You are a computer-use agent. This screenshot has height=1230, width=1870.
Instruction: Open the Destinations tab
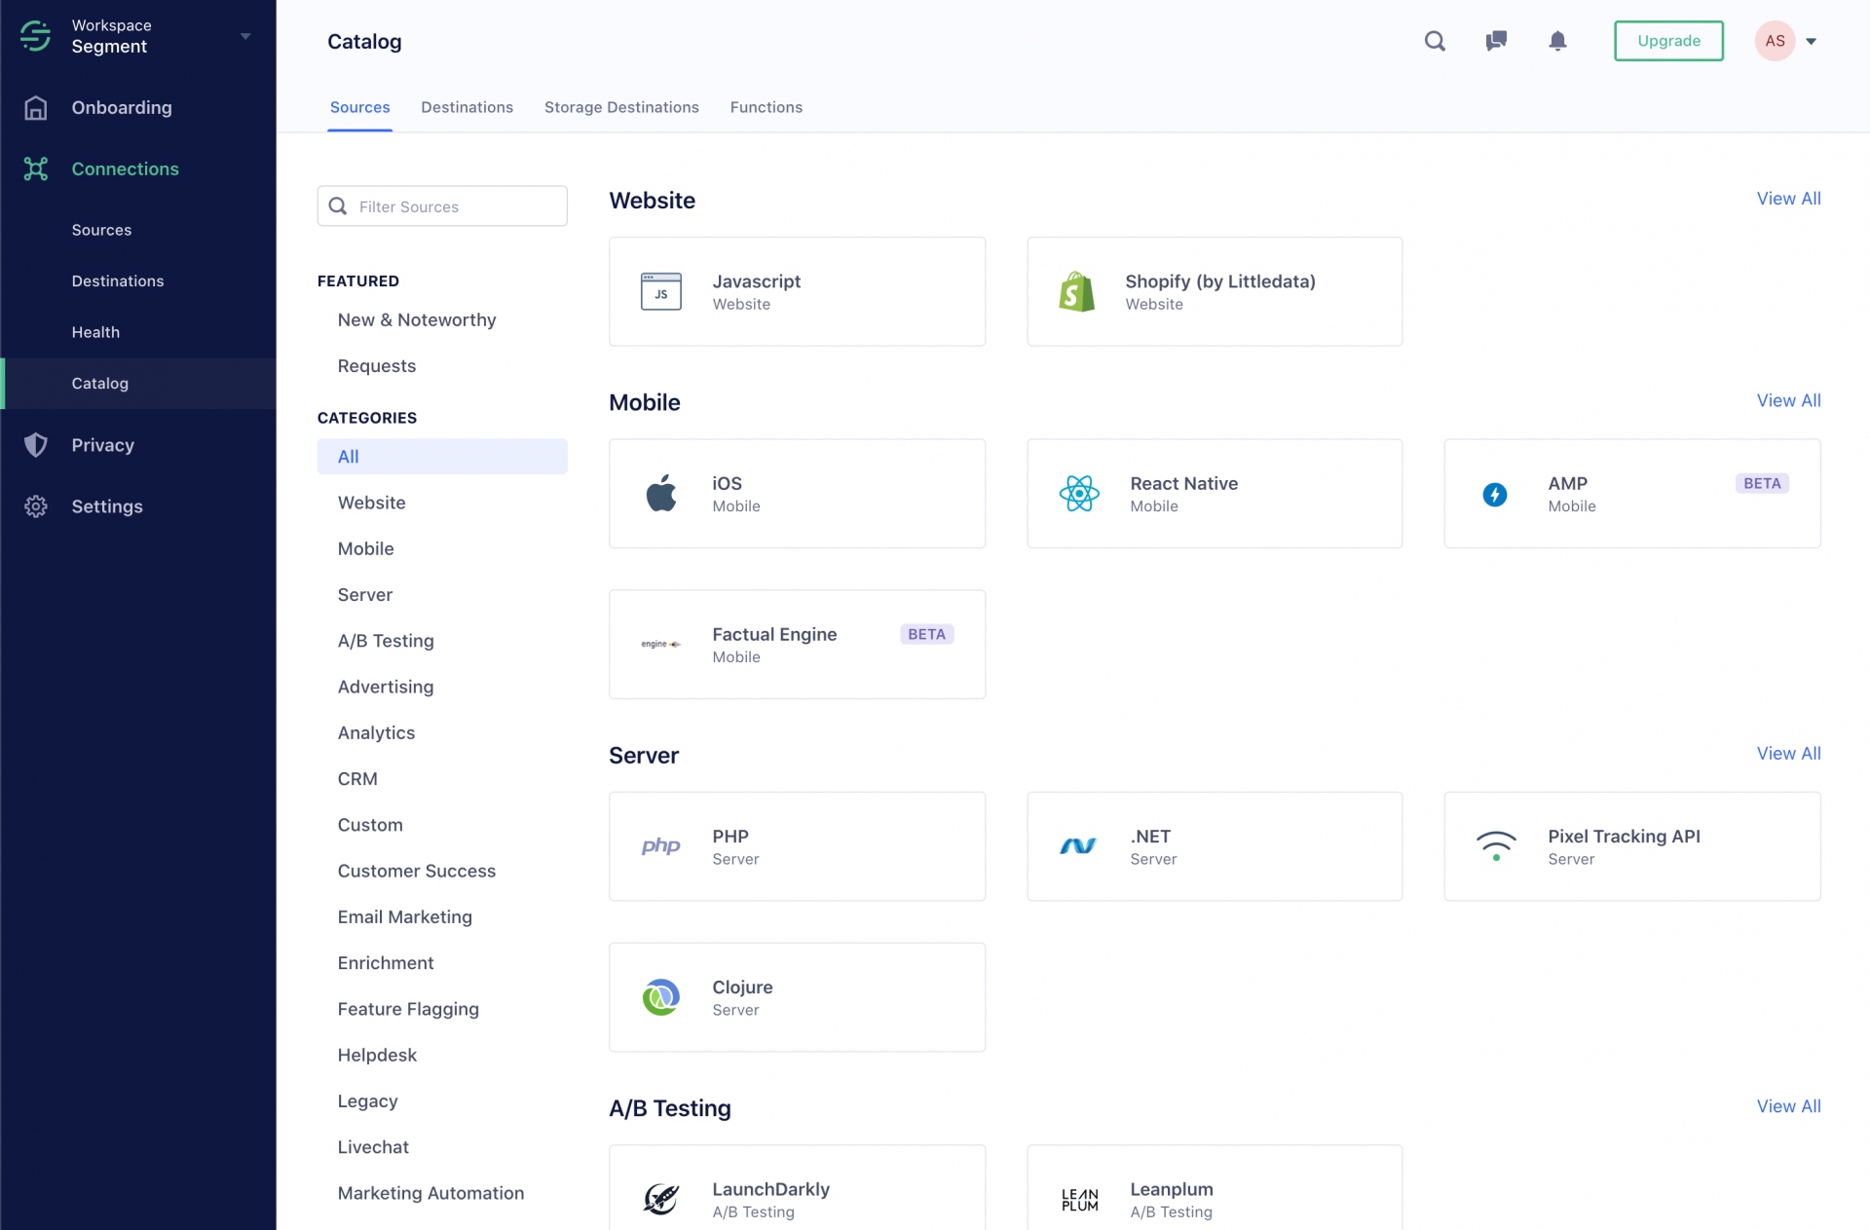tap(467, 107)
